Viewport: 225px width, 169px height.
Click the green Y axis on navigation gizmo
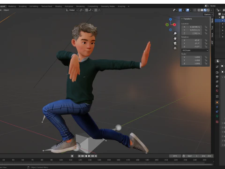pos(167,24)
